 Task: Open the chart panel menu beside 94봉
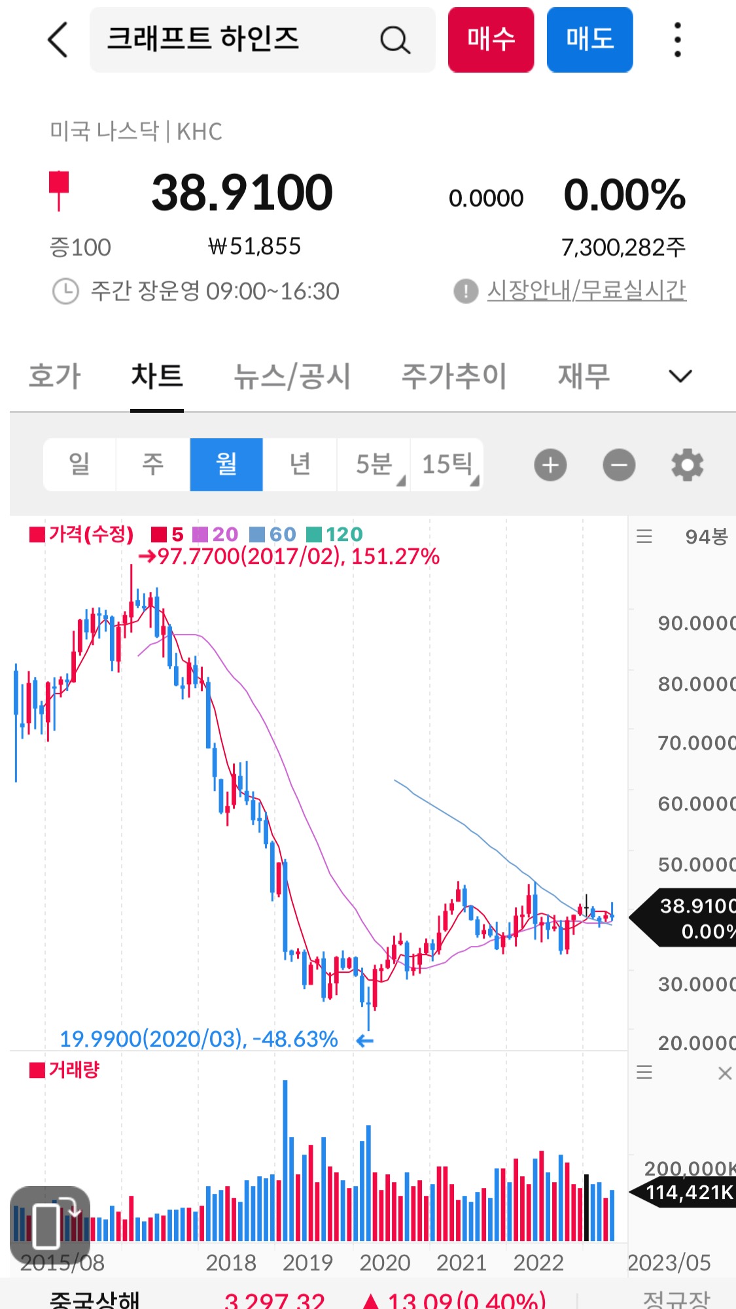click(644, 535)
